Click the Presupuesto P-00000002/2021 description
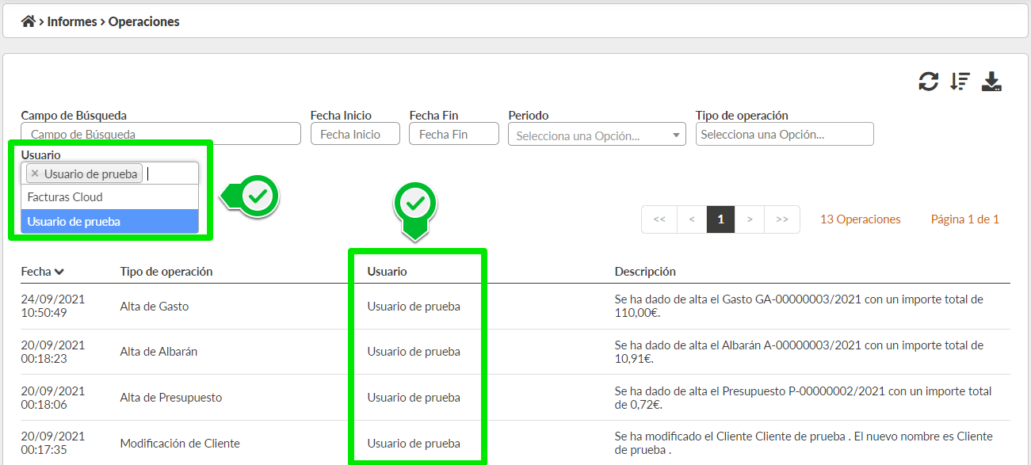This screenshot has width=1031, height=465. pyautogui.click(x=803, y=398)
